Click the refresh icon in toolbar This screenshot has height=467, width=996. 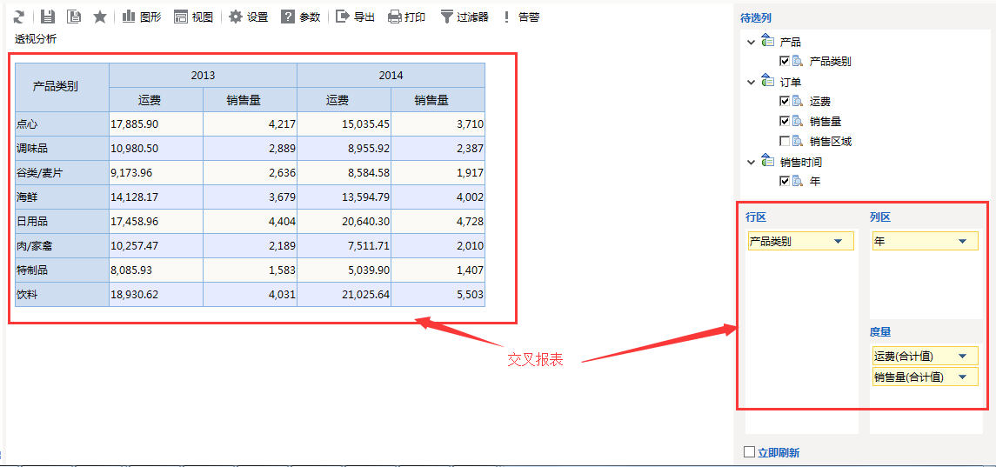pos(20,17)
